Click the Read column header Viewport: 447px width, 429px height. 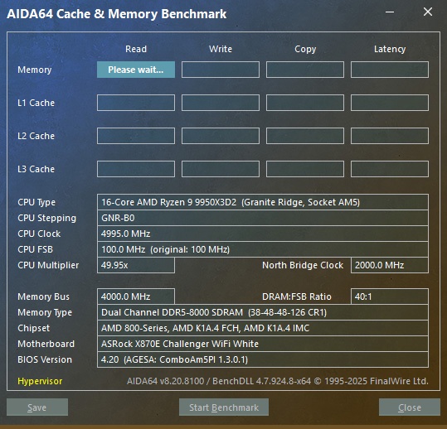[x=136, y=49]
